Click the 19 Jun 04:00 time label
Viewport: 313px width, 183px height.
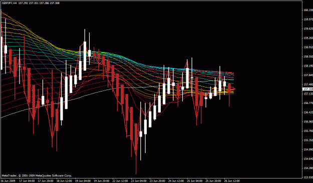[x=83, y=181]
